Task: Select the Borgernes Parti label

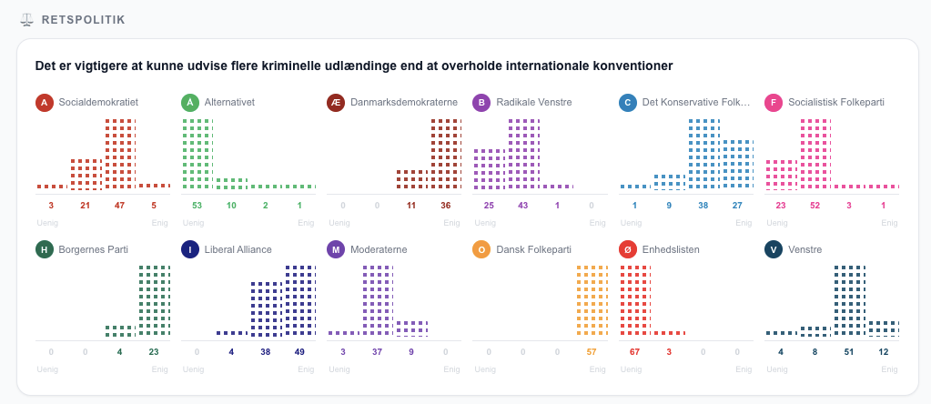Action: coord(91,249)
